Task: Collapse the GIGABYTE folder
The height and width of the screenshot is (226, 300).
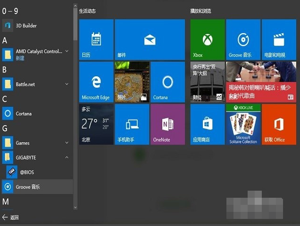Action: tap(67, 157)
